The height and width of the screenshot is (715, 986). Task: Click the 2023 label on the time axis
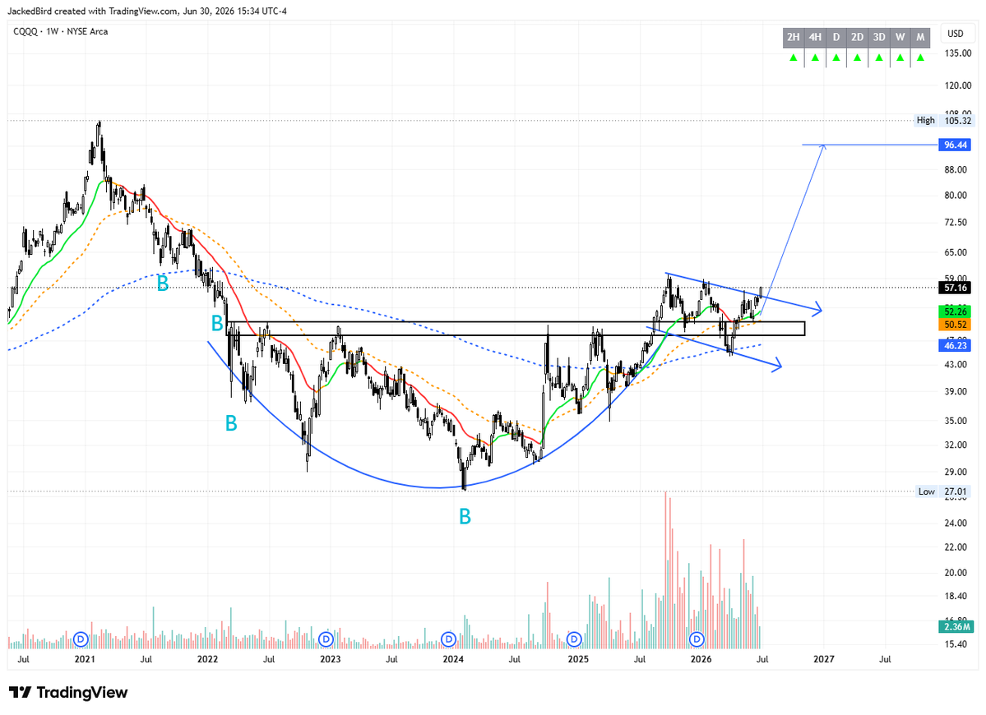coord(330,659)
